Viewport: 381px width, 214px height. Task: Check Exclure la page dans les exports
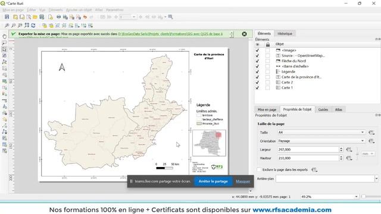pyautogui.click(x=260, y=169)
